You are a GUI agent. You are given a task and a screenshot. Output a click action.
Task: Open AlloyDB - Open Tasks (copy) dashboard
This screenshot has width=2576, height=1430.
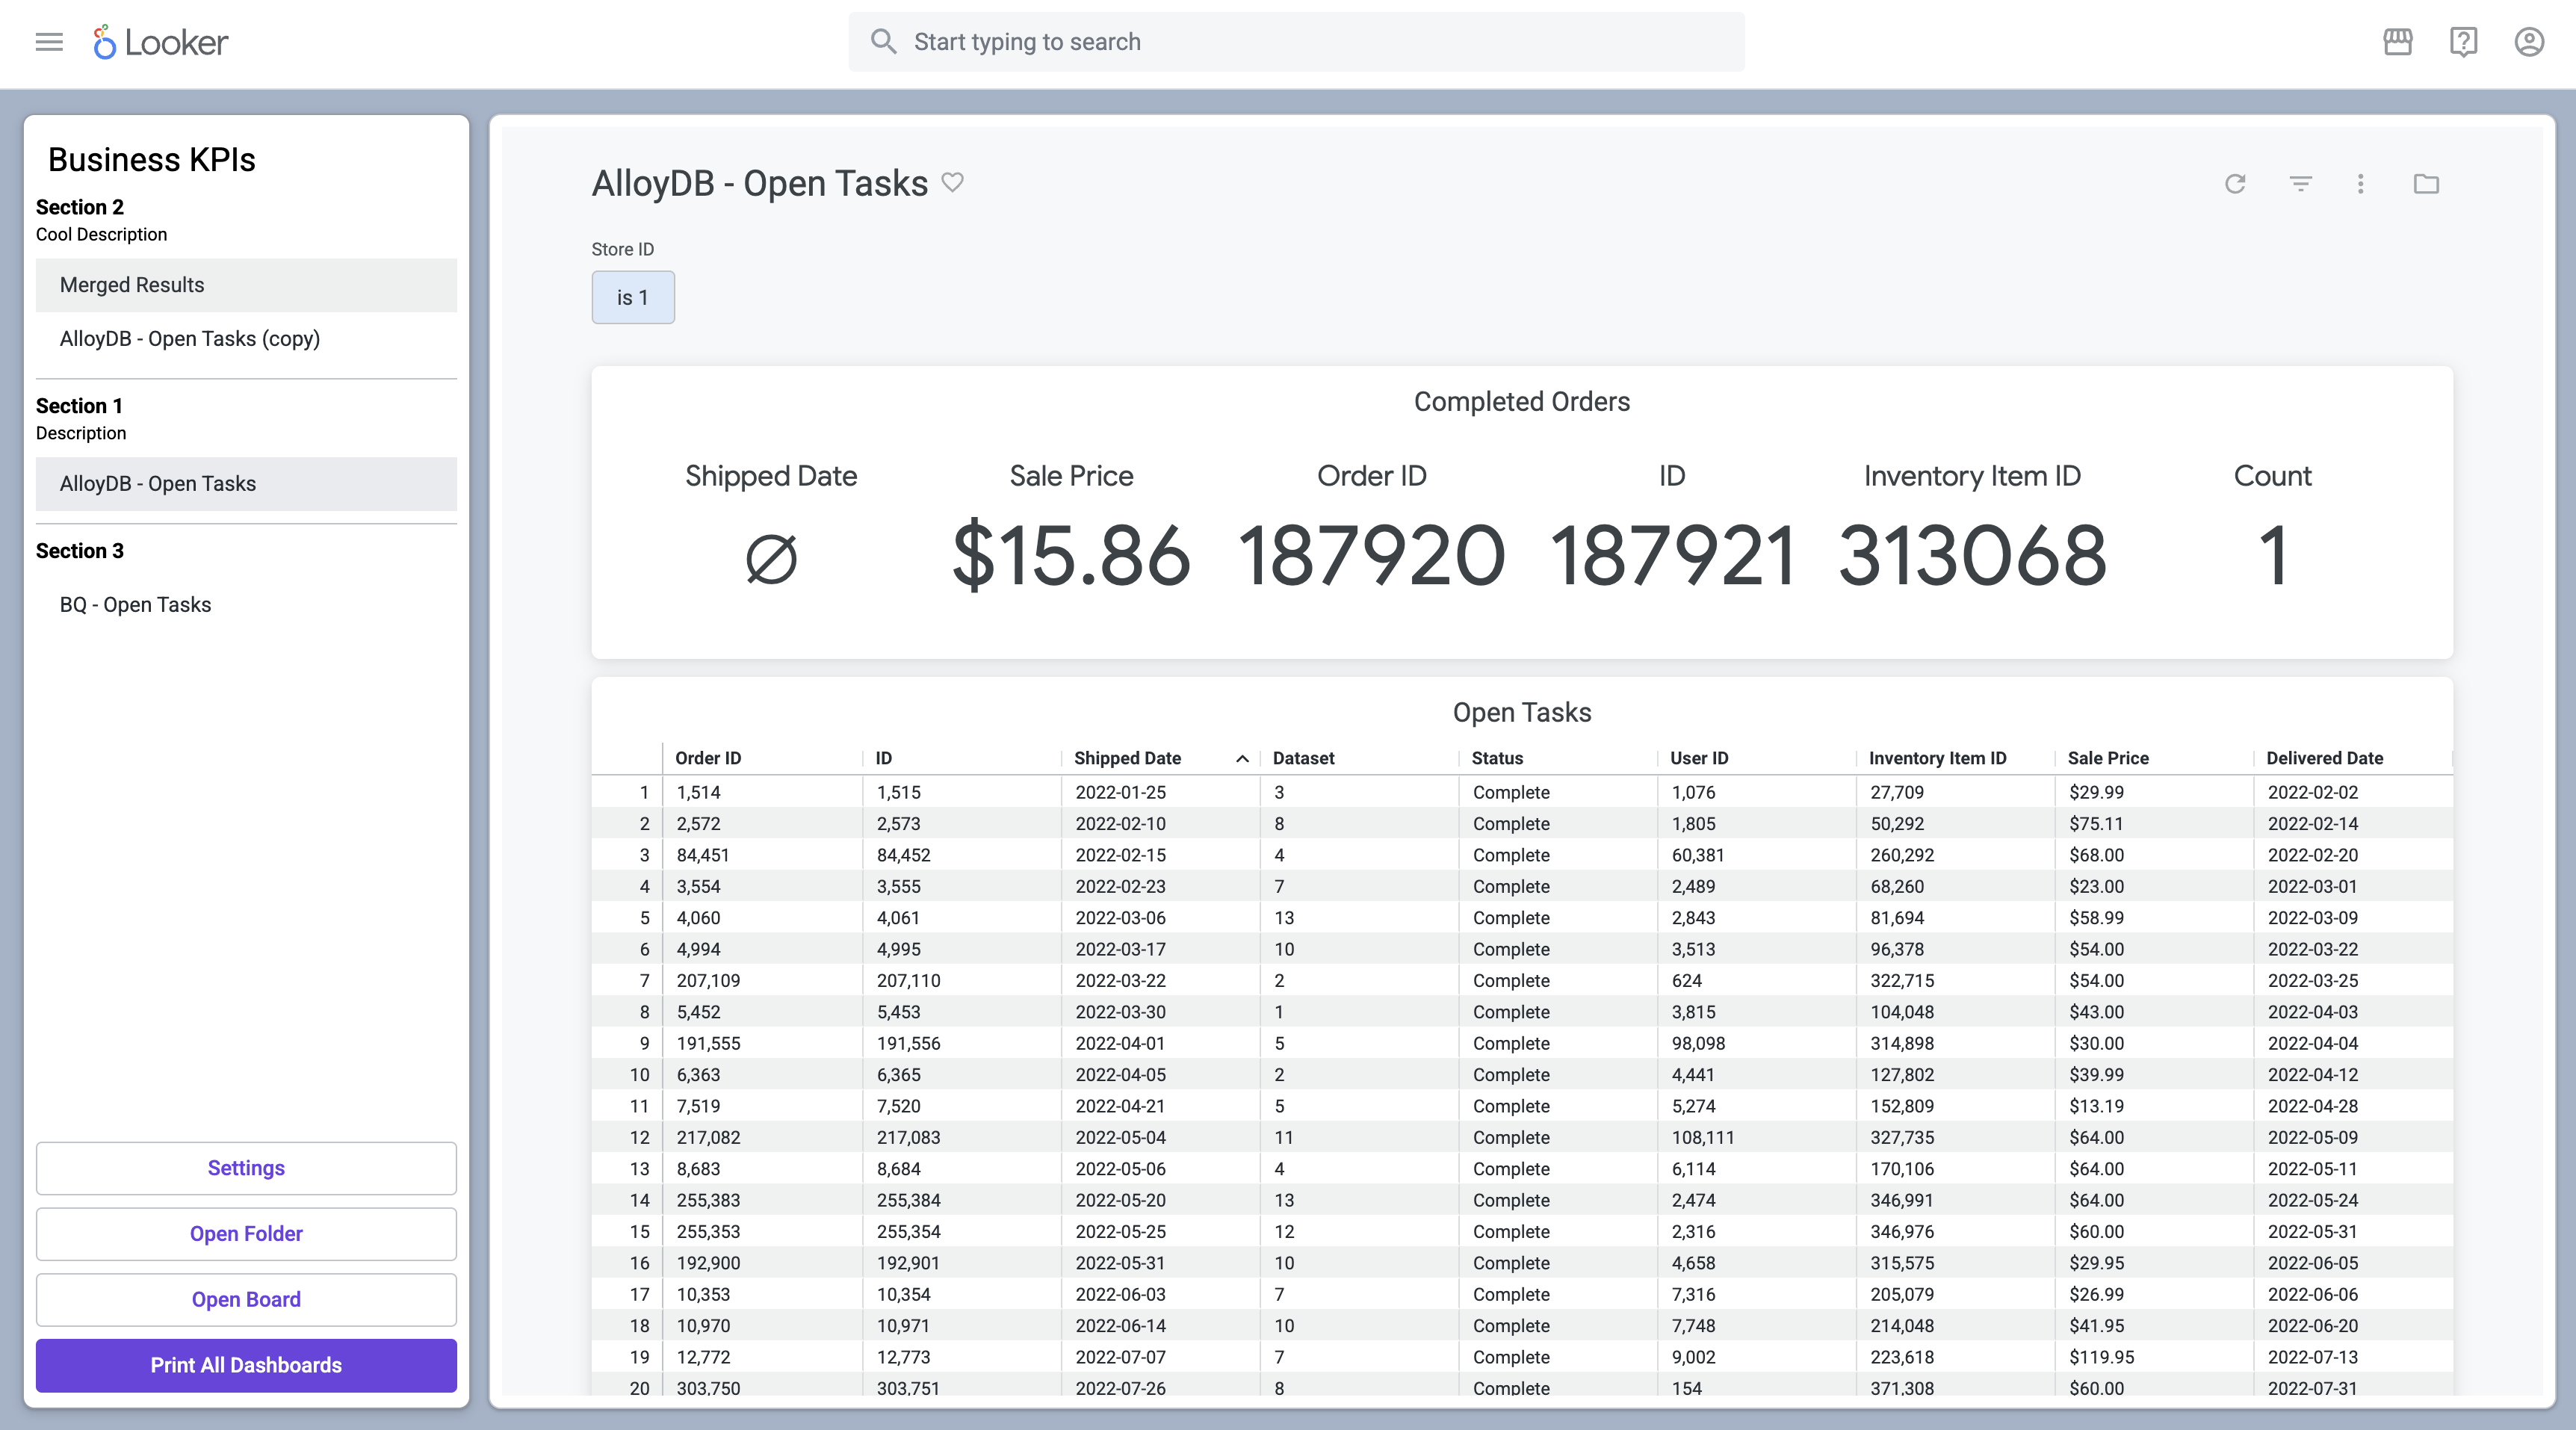tap(190, 339)
